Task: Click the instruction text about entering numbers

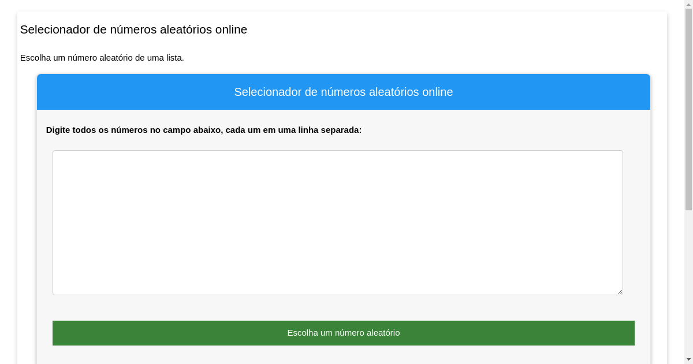Action: pyautogui.click(x=203, y=130)
